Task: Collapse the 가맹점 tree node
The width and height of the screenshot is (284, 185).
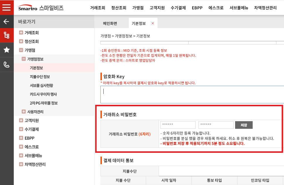Action: tap(21, 50)
